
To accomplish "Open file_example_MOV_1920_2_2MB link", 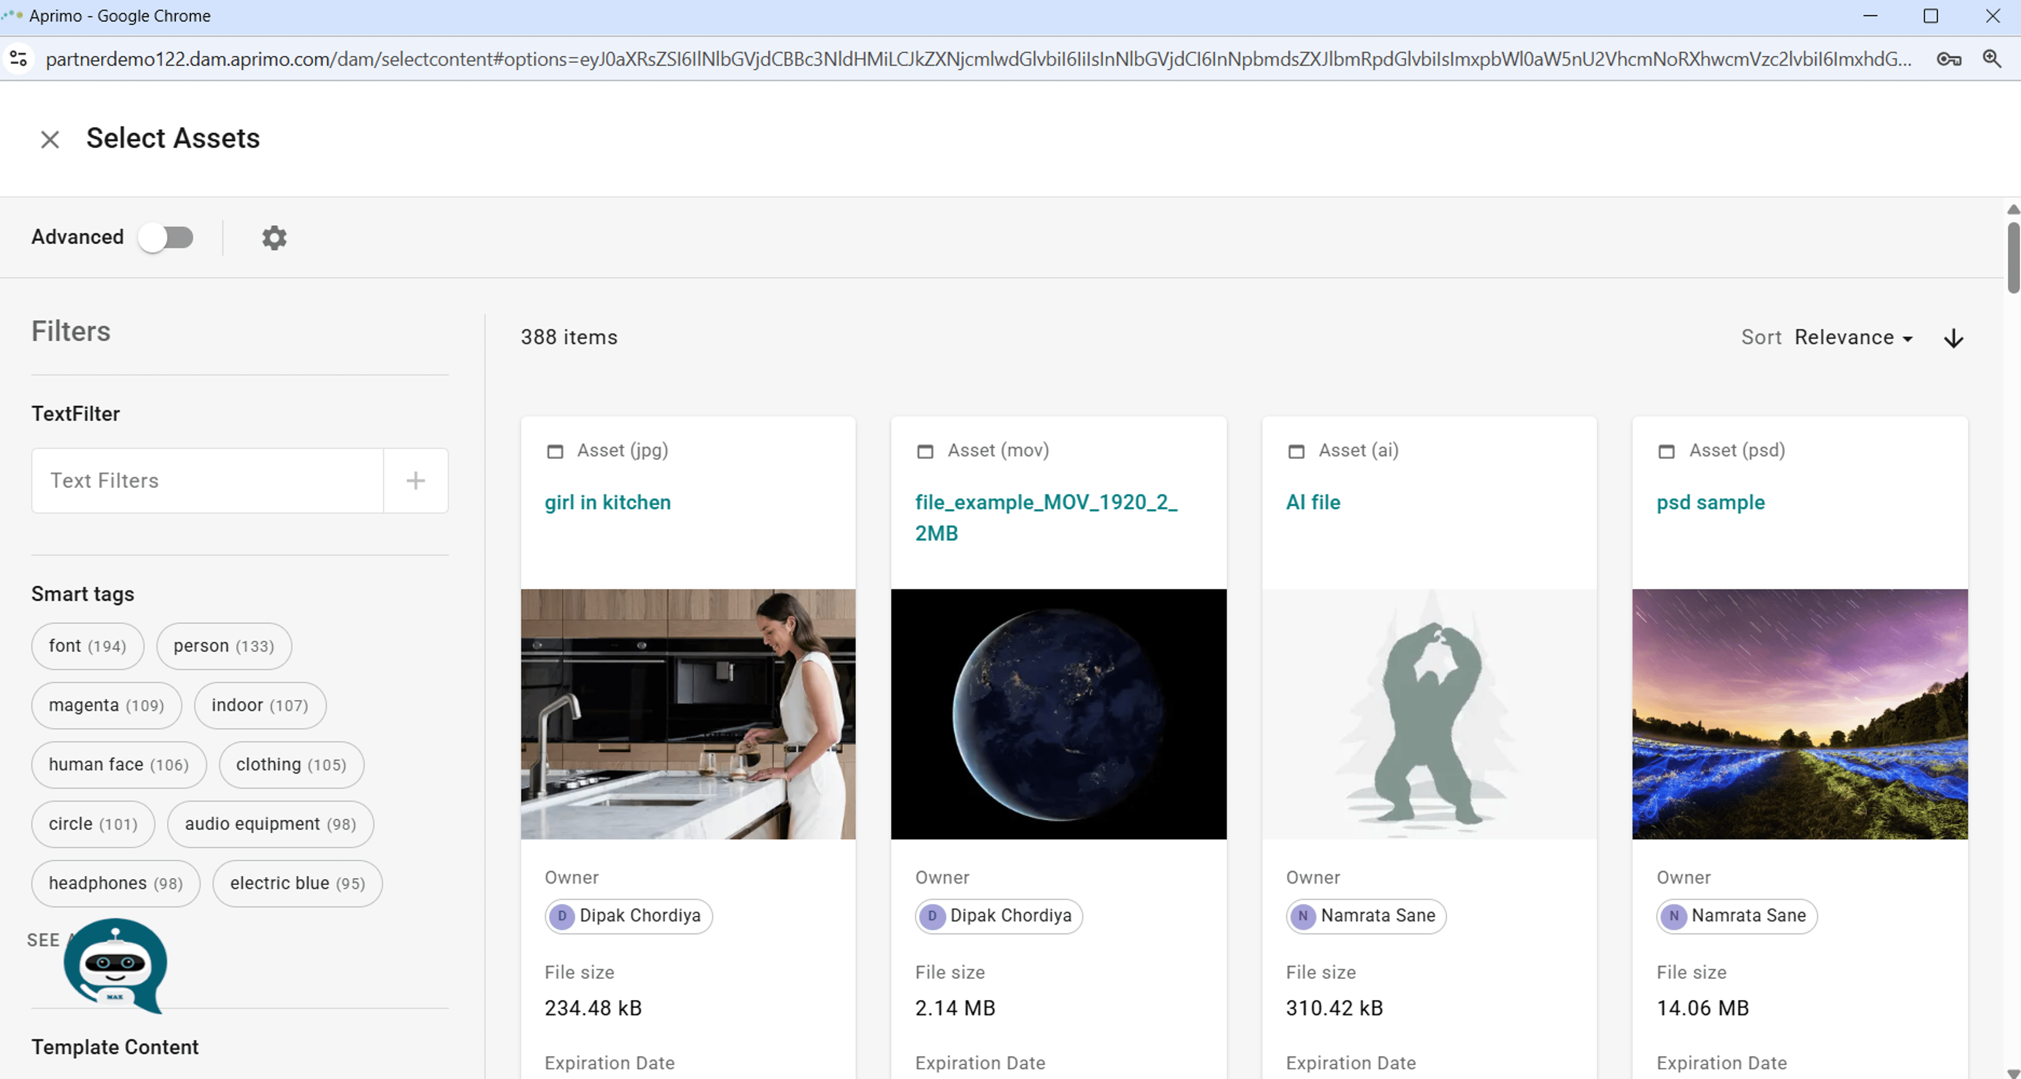I will (1046, 518).
